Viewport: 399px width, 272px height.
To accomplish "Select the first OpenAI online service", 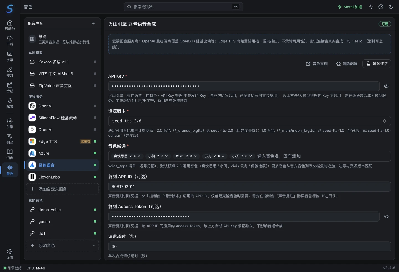I will pos(62,106).
